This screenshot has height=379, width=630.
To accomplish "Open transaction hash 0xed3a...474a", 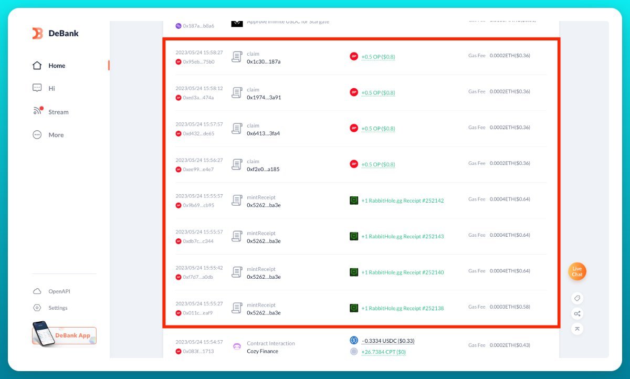I will click(198, 98).
